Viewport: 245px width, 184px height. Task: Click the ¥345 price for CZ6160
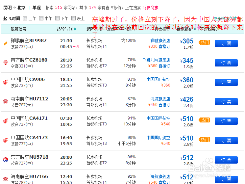187,61
